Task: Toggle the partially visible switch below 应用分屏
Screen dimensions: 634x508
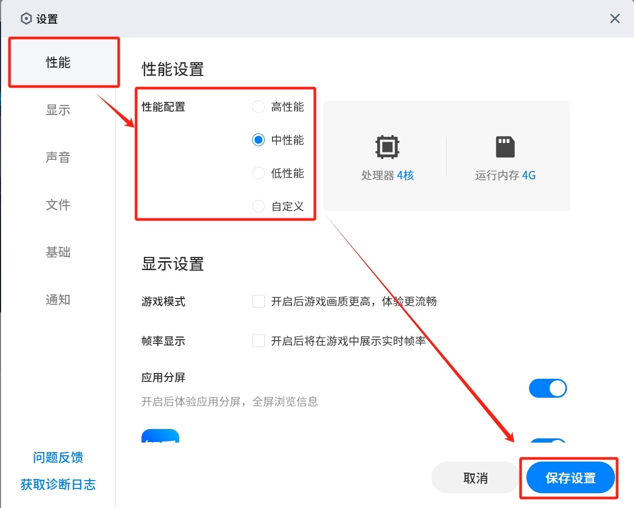Action: coord(547,440)
